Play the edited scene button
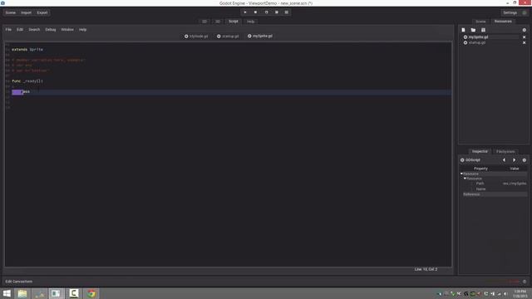532x299 pixels. (x=266, y=12)
